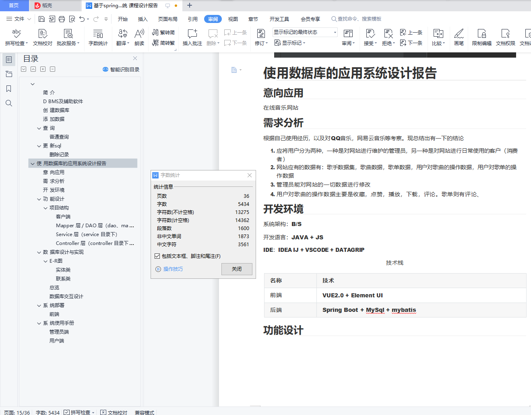The height and width of the screenshot is (415, 531).
Task: Convert traditional to simplified (繁转简)
Action: (163, 32)
